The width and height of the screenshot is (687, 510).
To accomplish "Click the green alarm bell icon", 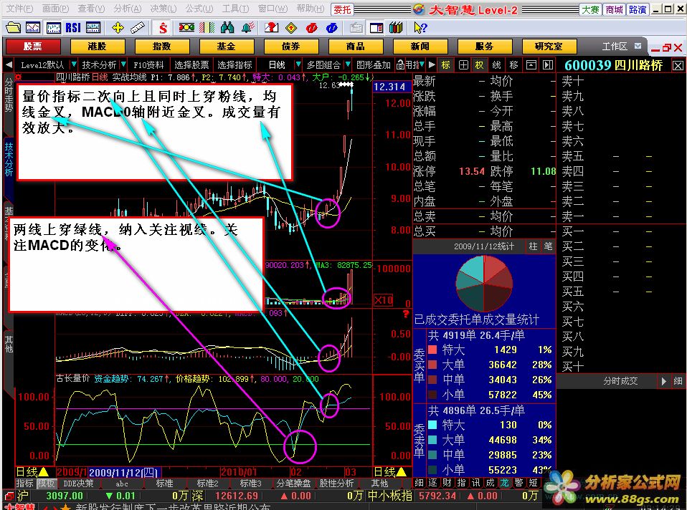I will click(x=247, y=28).
